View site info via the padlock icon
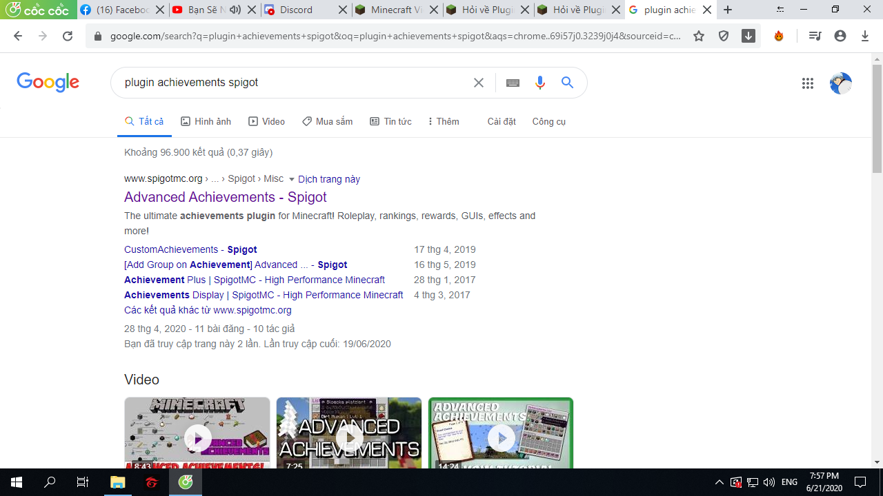This screenshot has height=496, width=883. click(97, 37)
